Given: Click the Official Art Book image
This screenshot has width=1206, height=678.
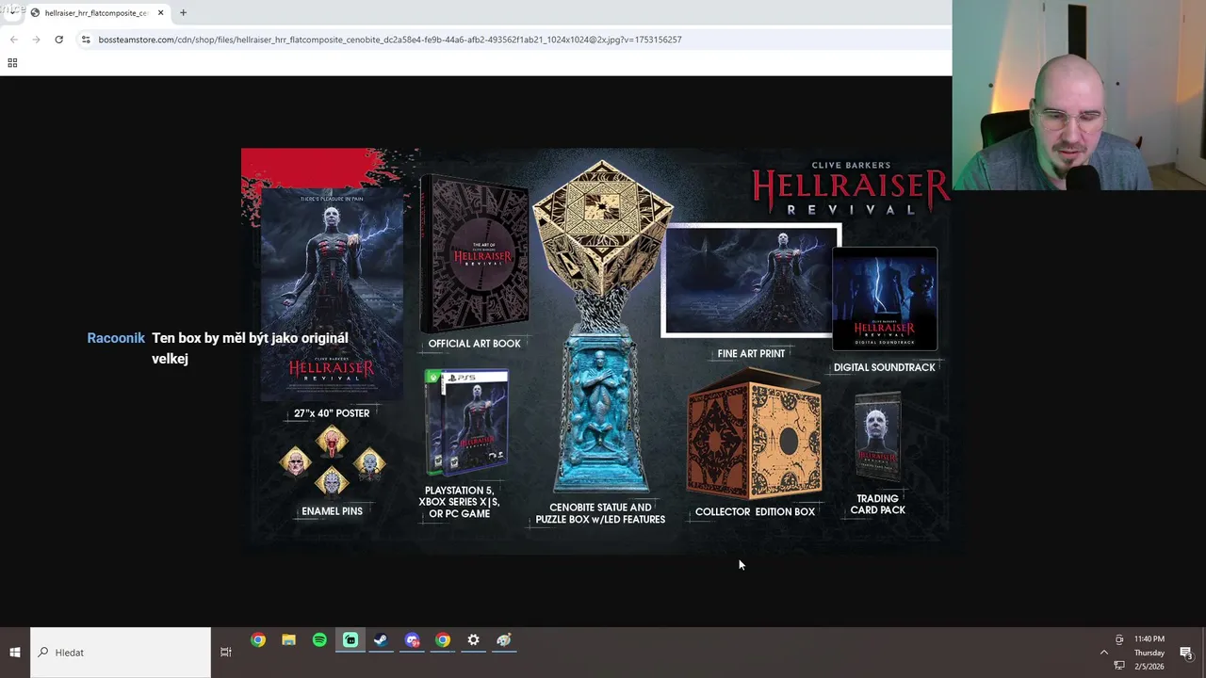Looking at the screenshot, I should pos(474,254).
